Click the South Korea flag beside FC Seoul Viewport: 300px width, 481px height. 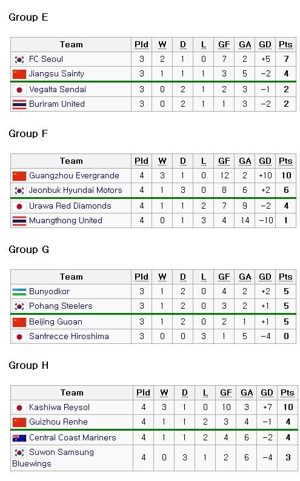click(x=19, y=59)
